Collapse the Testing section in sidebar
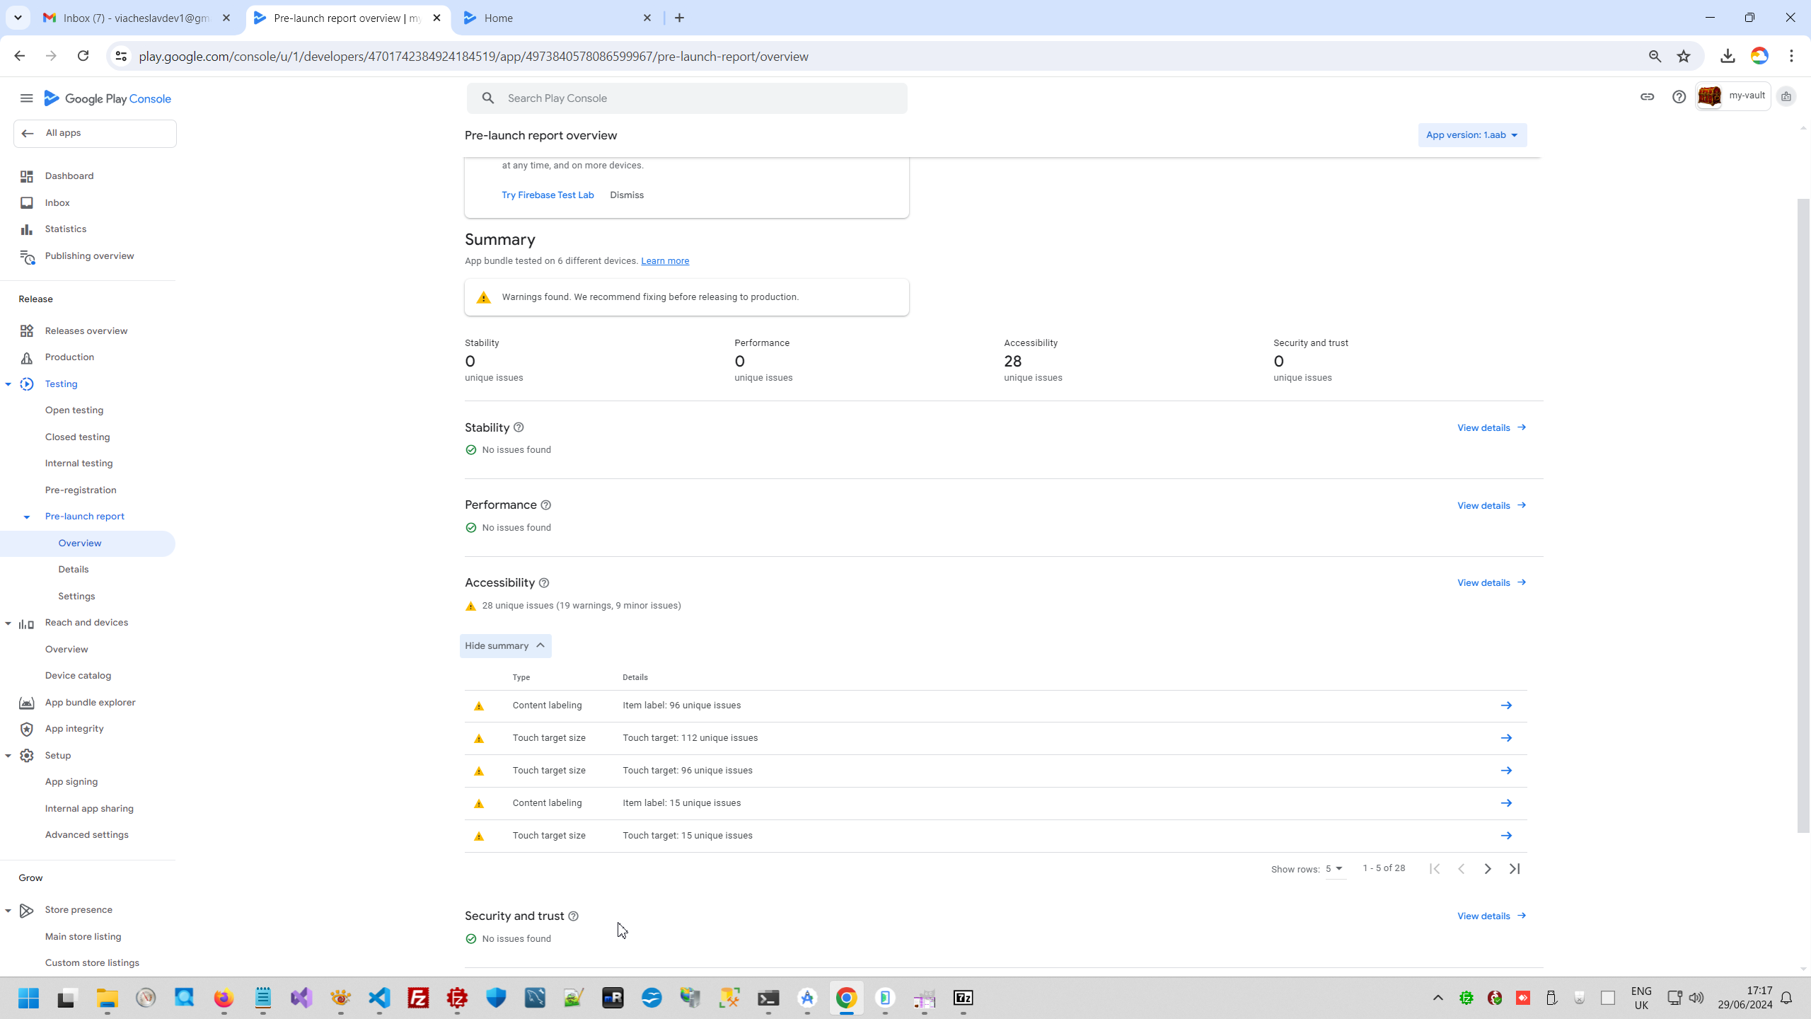The image size is (1811, 1019). [8, 384]
